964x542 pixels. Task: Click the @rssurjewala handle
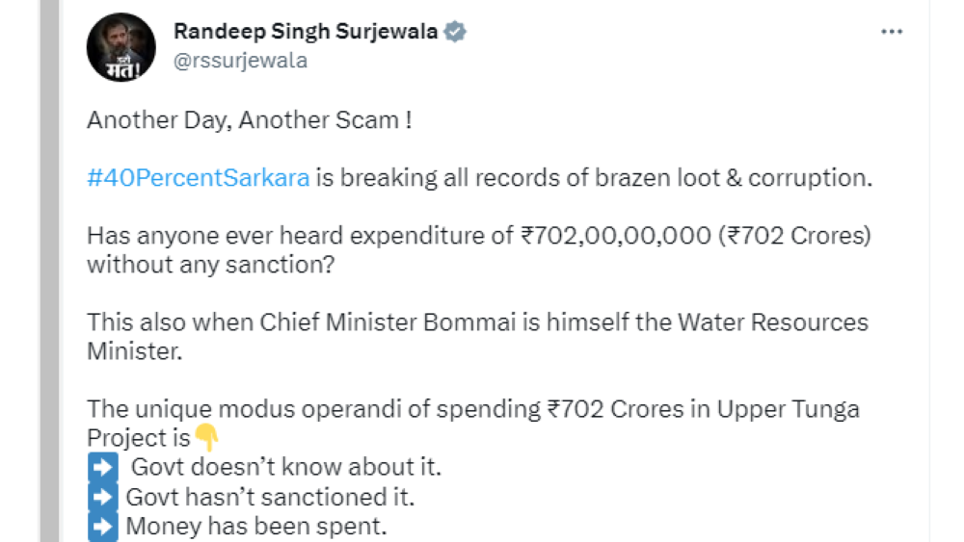click(240, 61)
